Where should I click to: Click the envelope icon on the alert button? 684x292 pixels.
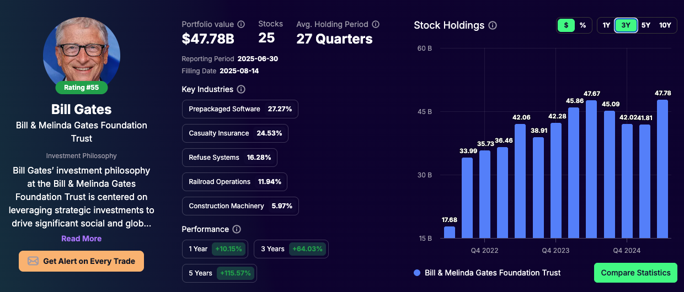pyautogui.click(x=33, y=261)
